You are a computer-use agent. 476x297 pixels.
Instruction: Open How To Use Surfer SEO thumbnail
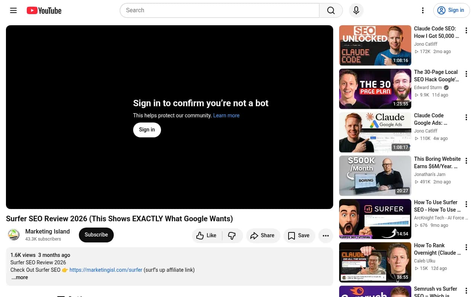(x=375, y=219)
